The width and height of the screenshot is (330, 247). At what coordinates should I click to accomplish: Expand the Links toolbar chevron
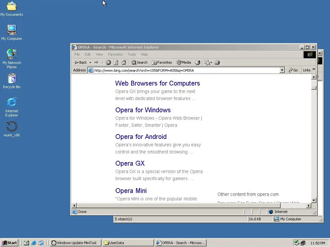pyautogui.click(x=314, y=69)
